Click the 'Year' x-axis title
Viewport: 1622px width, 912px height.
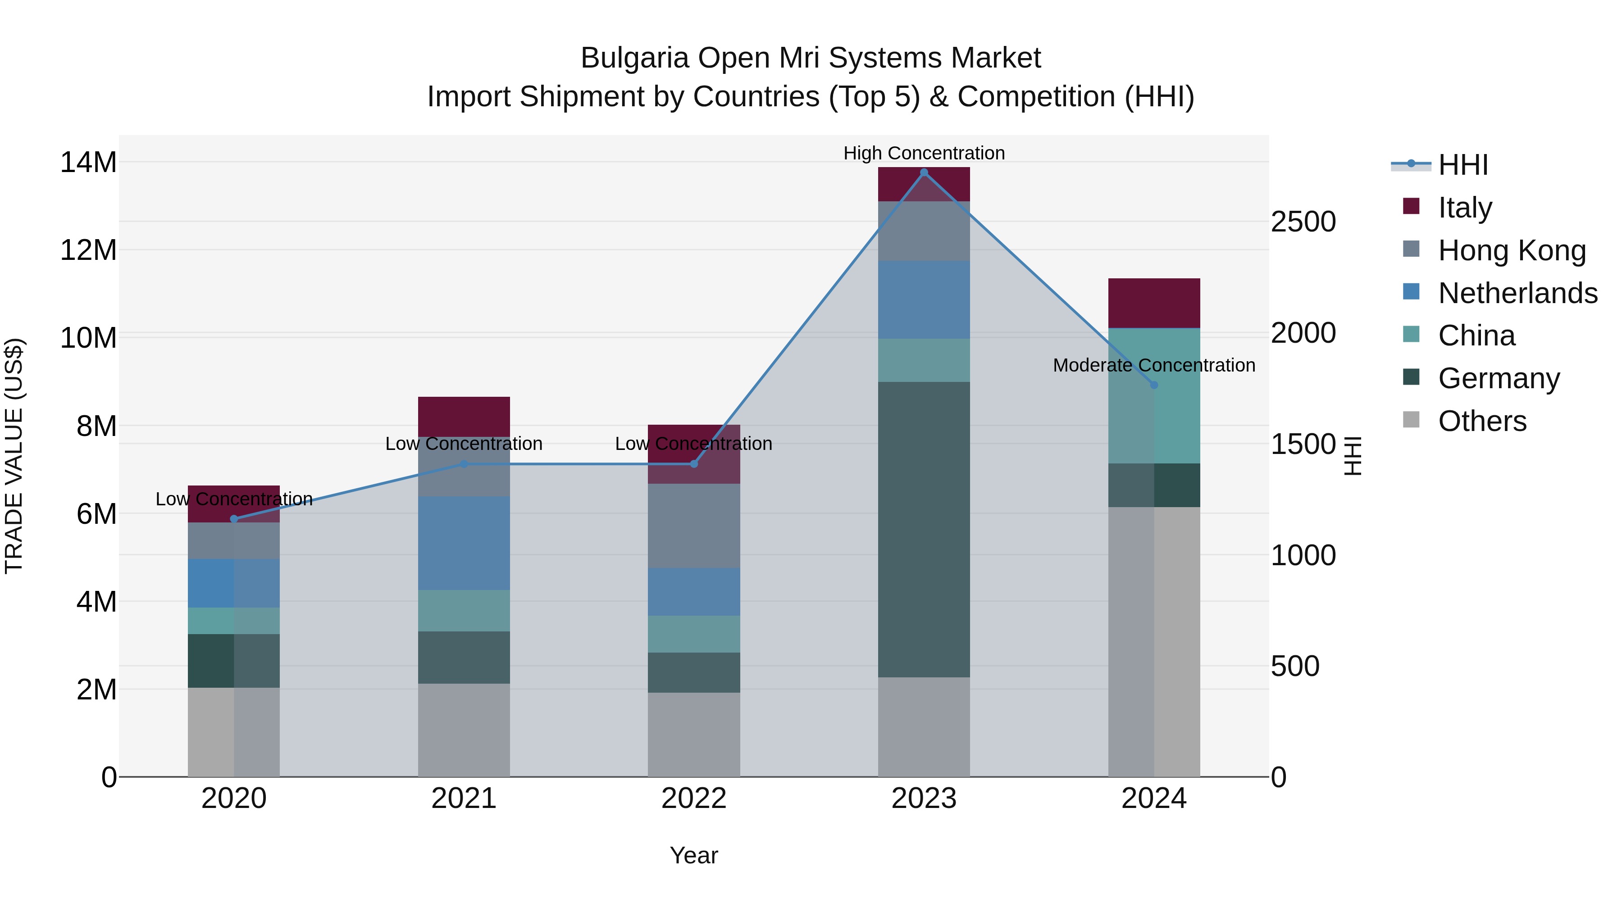[694, 855]
